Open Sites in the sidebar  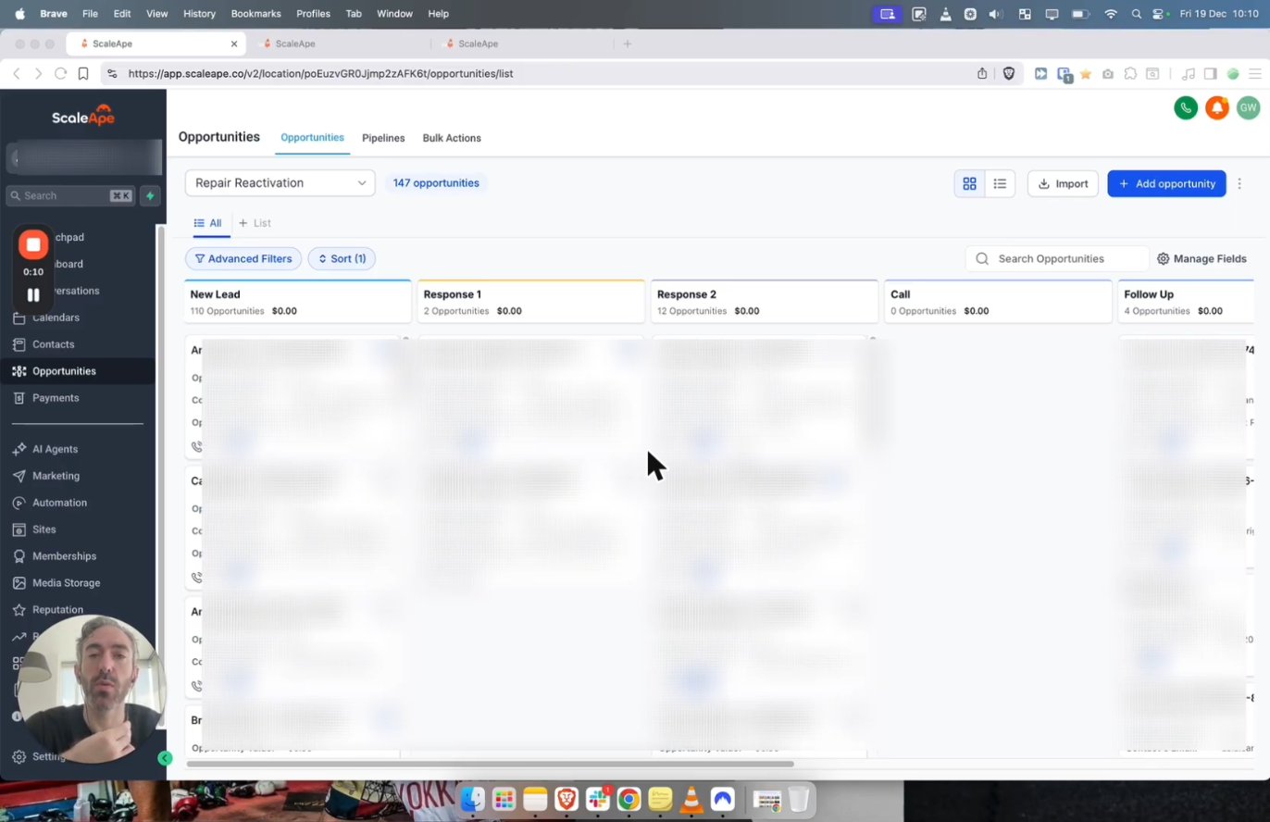[x=44, y=529]
